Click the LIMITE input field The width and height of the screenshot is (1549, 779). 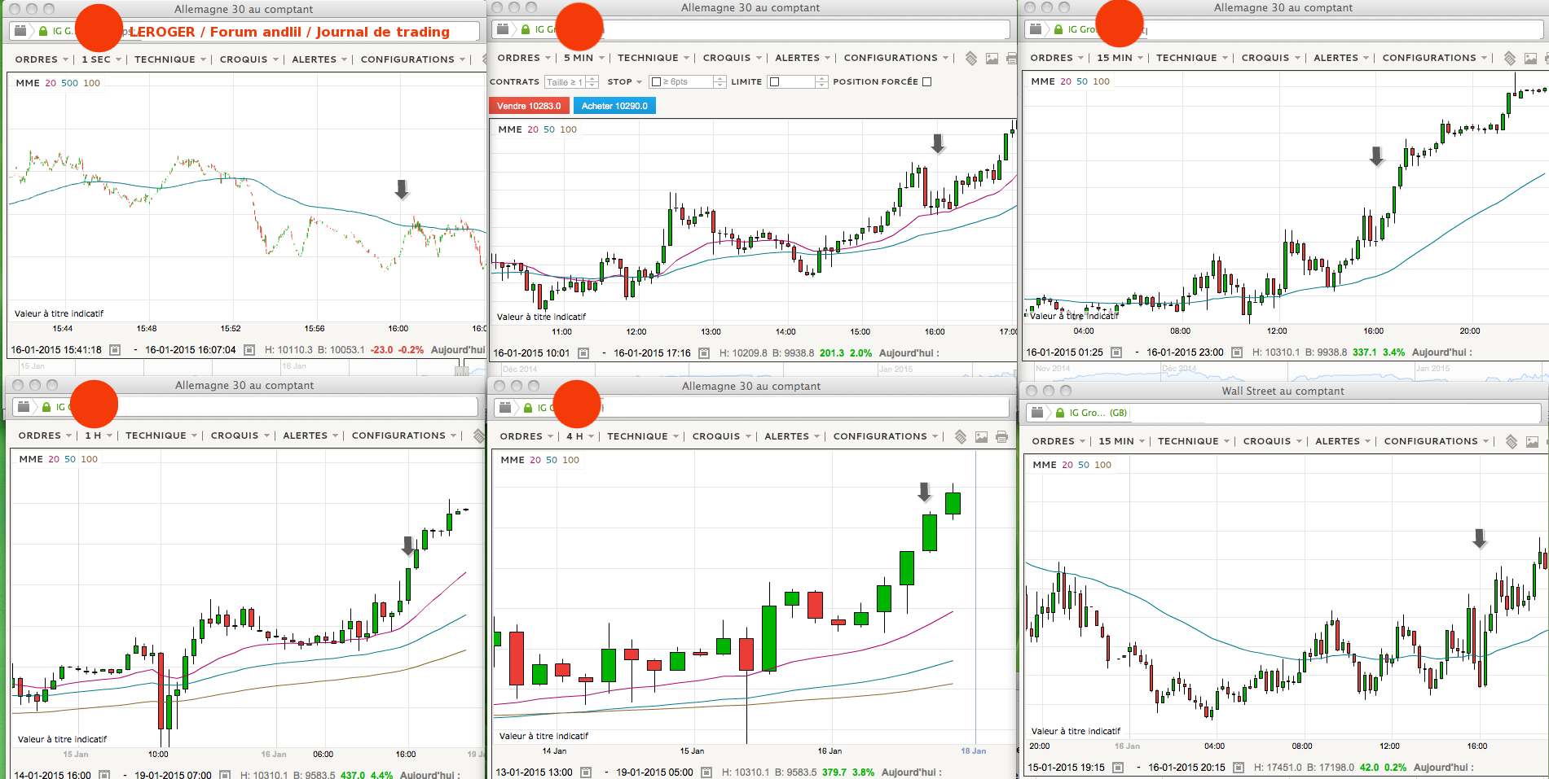(799, 82)
